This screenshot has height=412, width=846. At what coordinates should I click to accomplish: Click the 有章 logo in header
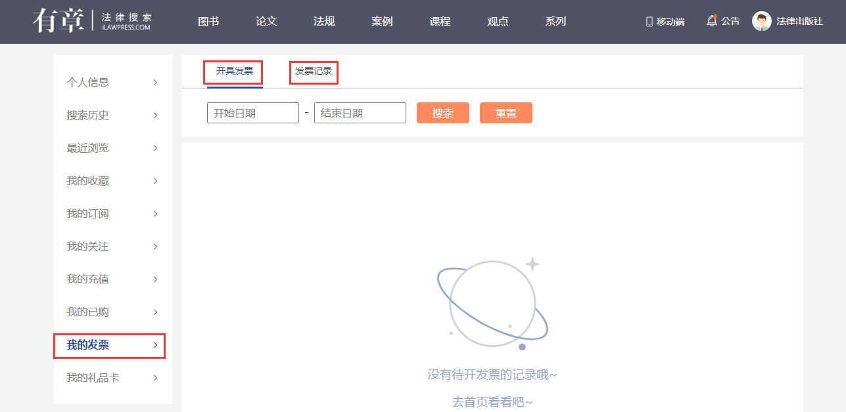tap(58, 21)
